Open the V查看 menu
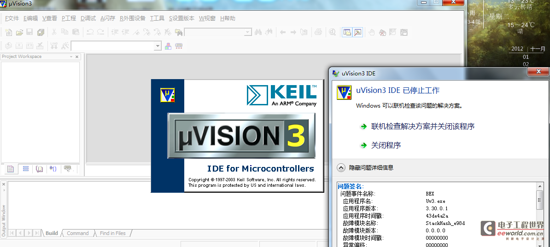The image size is (550, 247). (x=49, y=18)
